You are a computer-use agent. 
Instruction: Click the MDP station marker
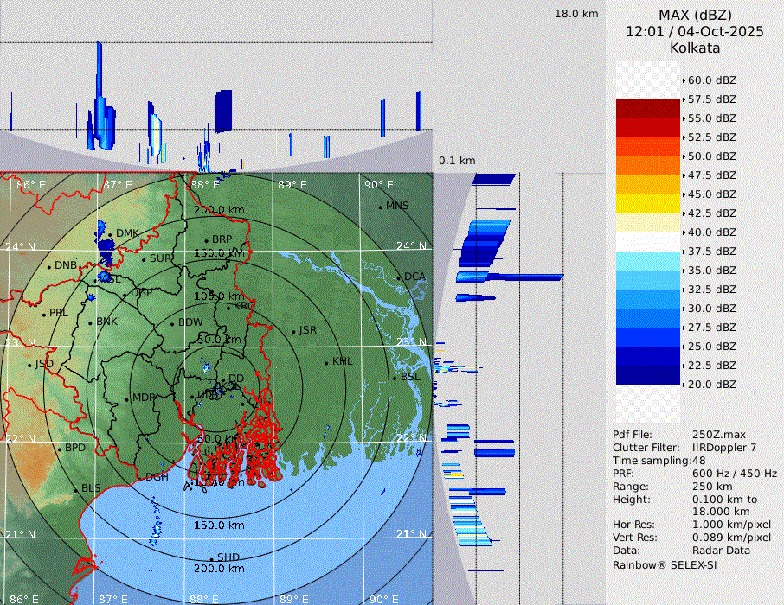(x=126, y=398)
